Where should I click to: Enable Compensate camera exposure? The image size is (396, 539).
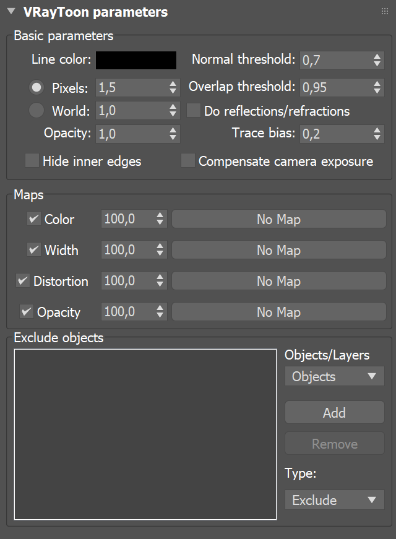coord(187,160)
